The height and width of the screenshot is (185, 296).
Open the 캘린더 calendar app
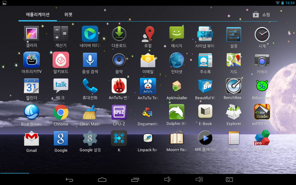pos(31,86)
